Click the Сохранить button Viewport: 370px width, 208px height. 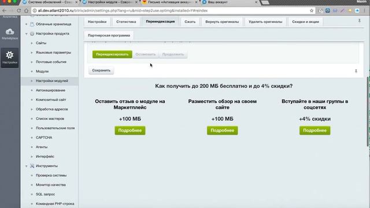(x=101, y=70)
